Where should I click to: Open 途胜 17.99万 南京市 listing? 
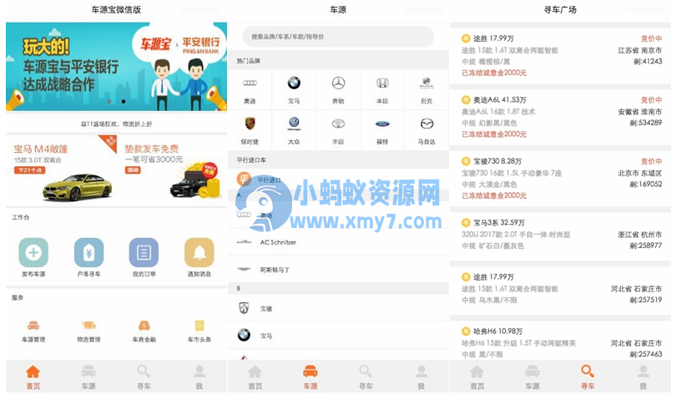tap(561, 56)
